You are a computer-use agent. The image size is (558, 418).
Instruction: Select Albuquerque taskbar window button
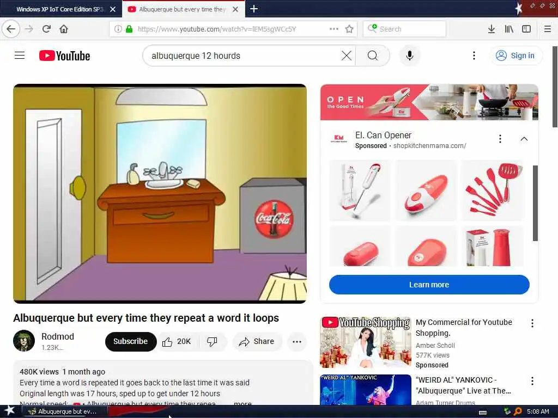tap(65, 411)
